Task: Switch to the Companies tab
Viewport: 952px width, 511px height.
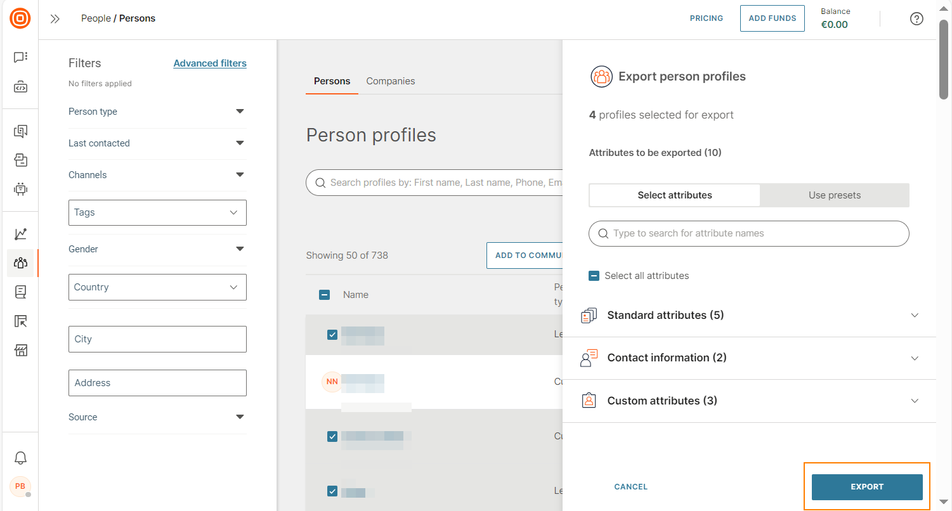Action: click(390, 81)
